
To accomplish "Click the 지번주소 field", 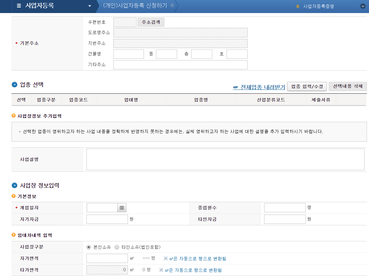I will [x=180, y=43].
